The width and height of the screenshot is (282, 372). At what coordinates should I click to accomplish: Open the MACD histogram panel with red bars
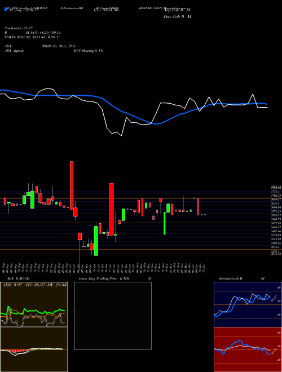(34, 349)
